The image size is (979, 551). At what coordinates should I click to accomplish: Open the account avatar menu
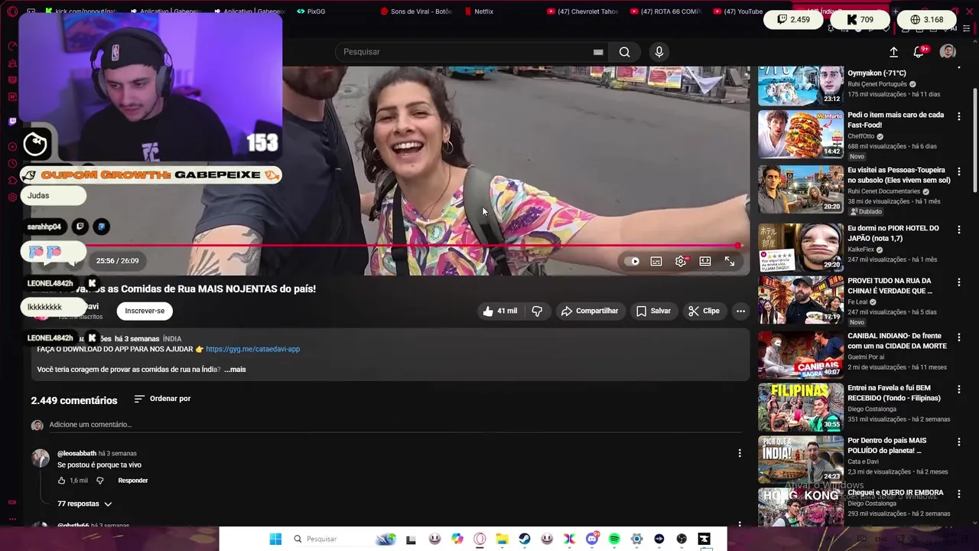948,52
